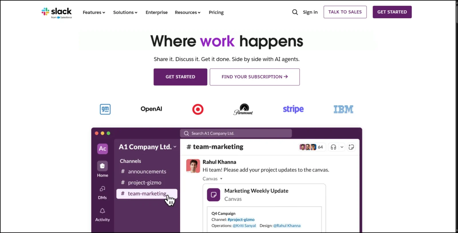The image size is (458, 233).
Task: Click the GET STARTED hero button
Action: click(x=180, y=77)
